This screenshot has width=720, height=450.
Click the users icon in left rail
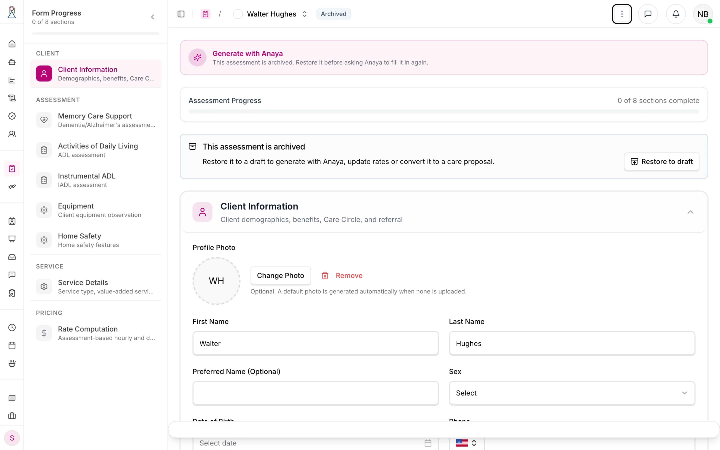coord(12,134)
